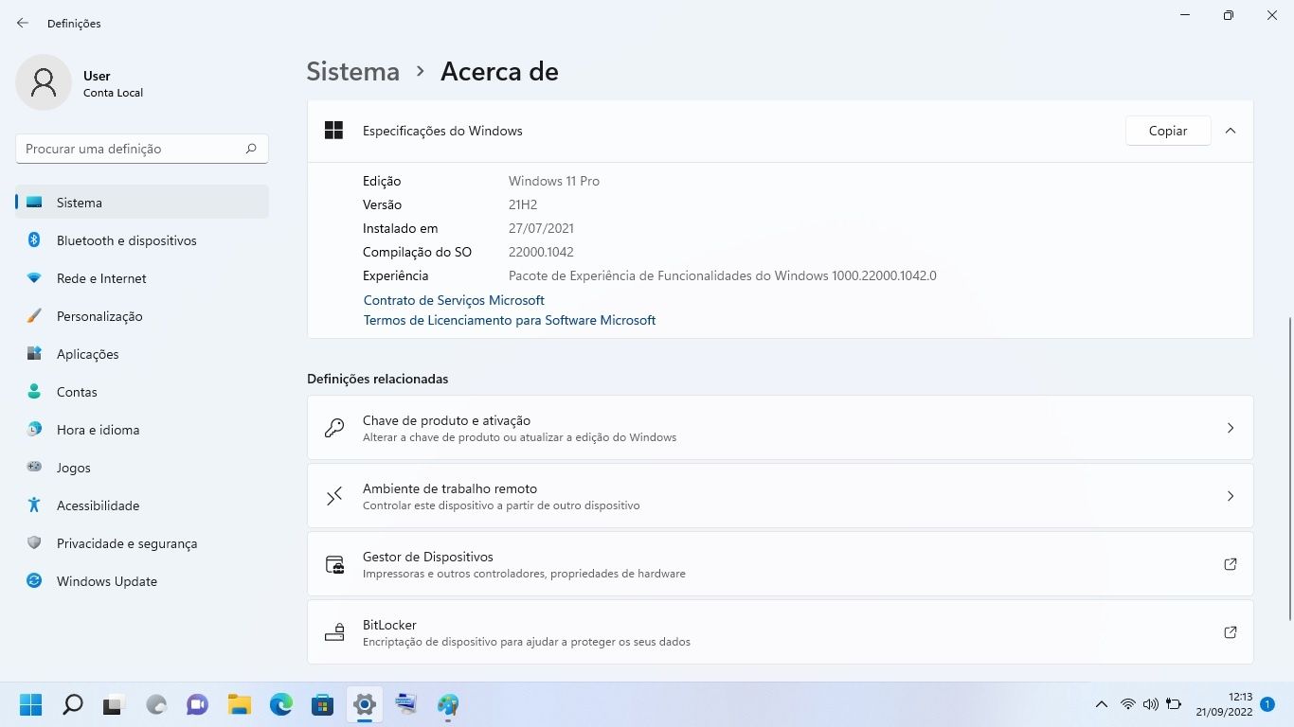
Task: Click the Ambiente de trabalho remoto chevron
Action: [x=1231, y=496]
